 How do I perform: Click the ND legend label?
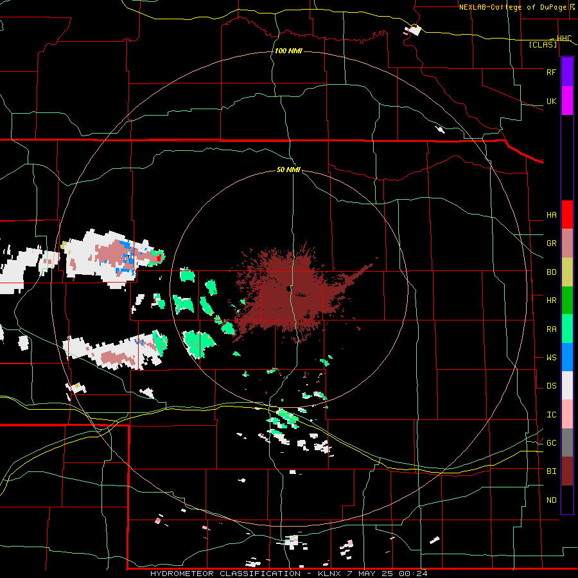[551, 500]
